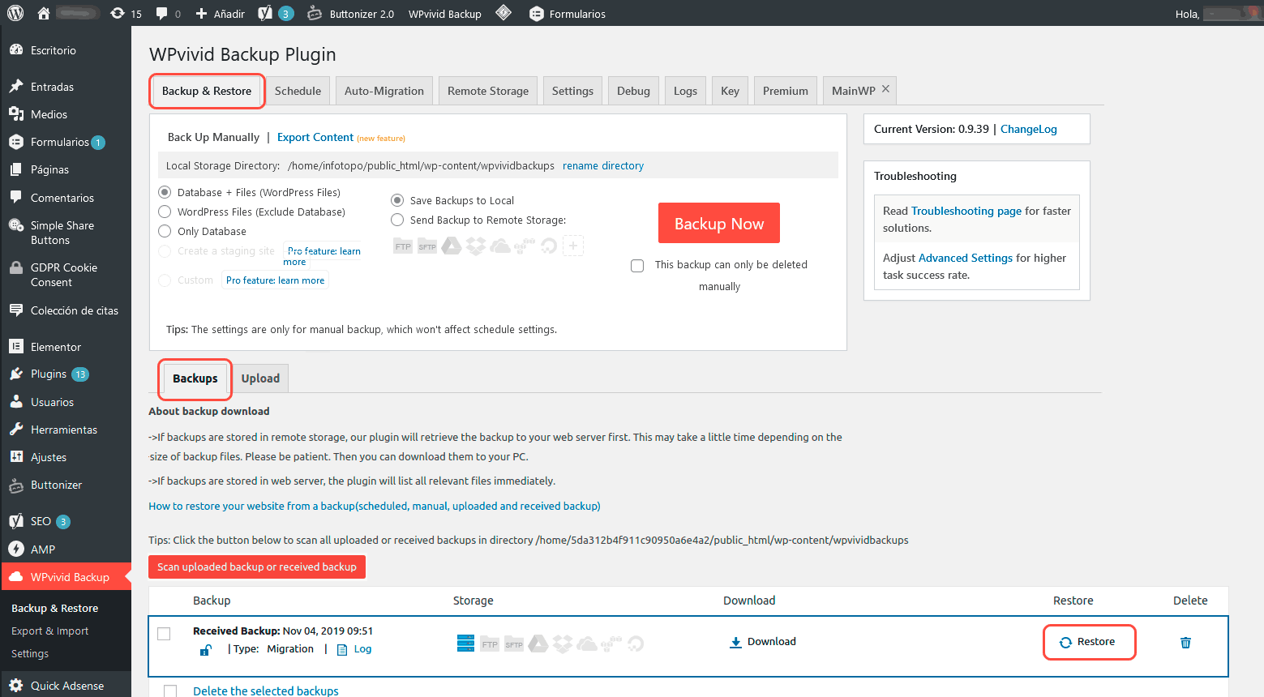The image size is (1264, 697).
Task: Expand the Ajustes sidebar menu
Action: pos(49,457)
